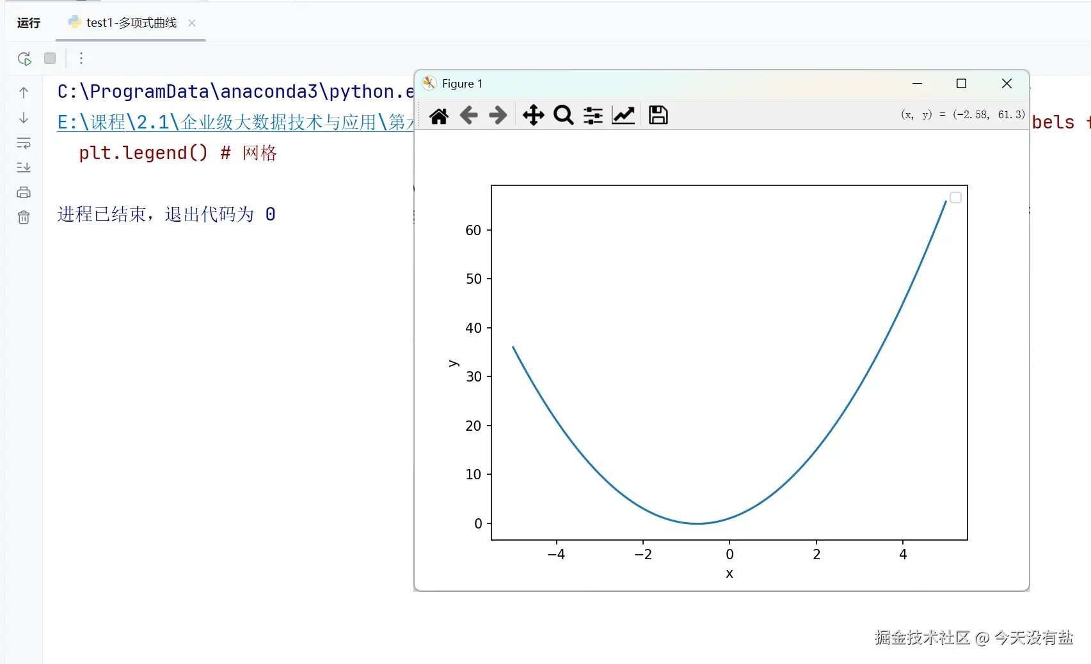Click the y-axis tick label 30
The width and height of the screenshot is (1091, 664).
coord(474,377)
